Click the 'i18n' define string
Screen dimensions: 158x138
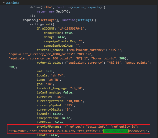click(x=47, y=7)
